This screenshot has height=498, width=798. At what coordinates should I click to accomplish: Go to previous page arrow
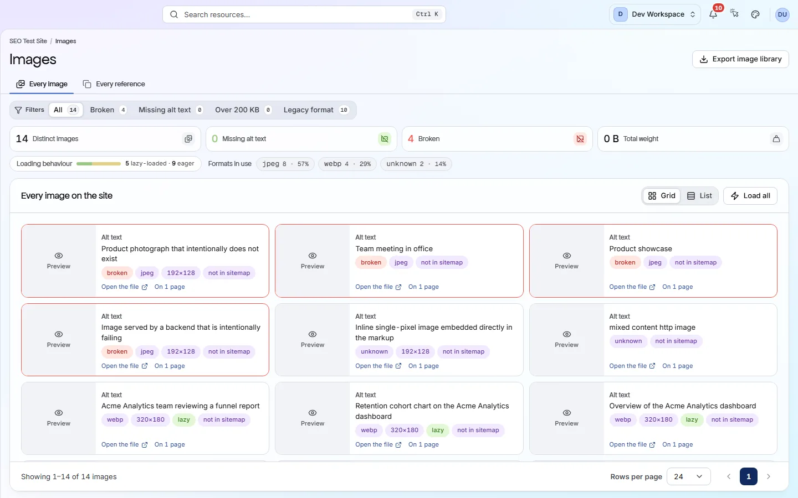pyautogui.click(x=729, y=476)
